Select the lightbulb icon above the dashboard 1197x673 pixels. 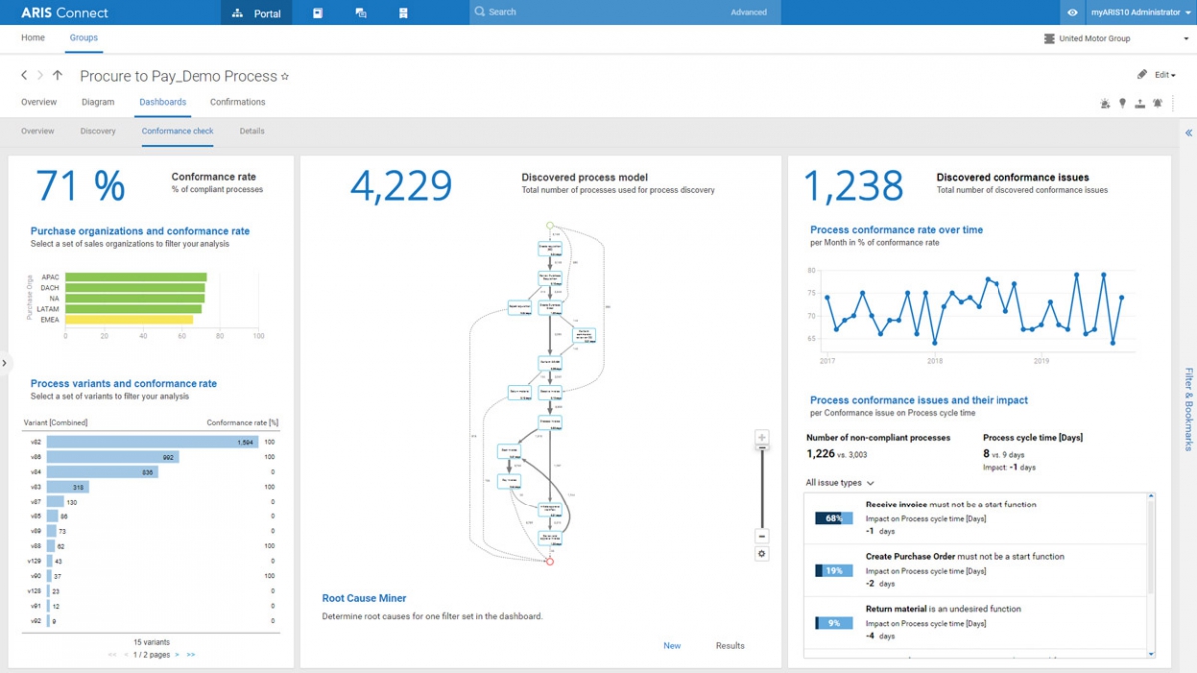(x=1122, y=103)
